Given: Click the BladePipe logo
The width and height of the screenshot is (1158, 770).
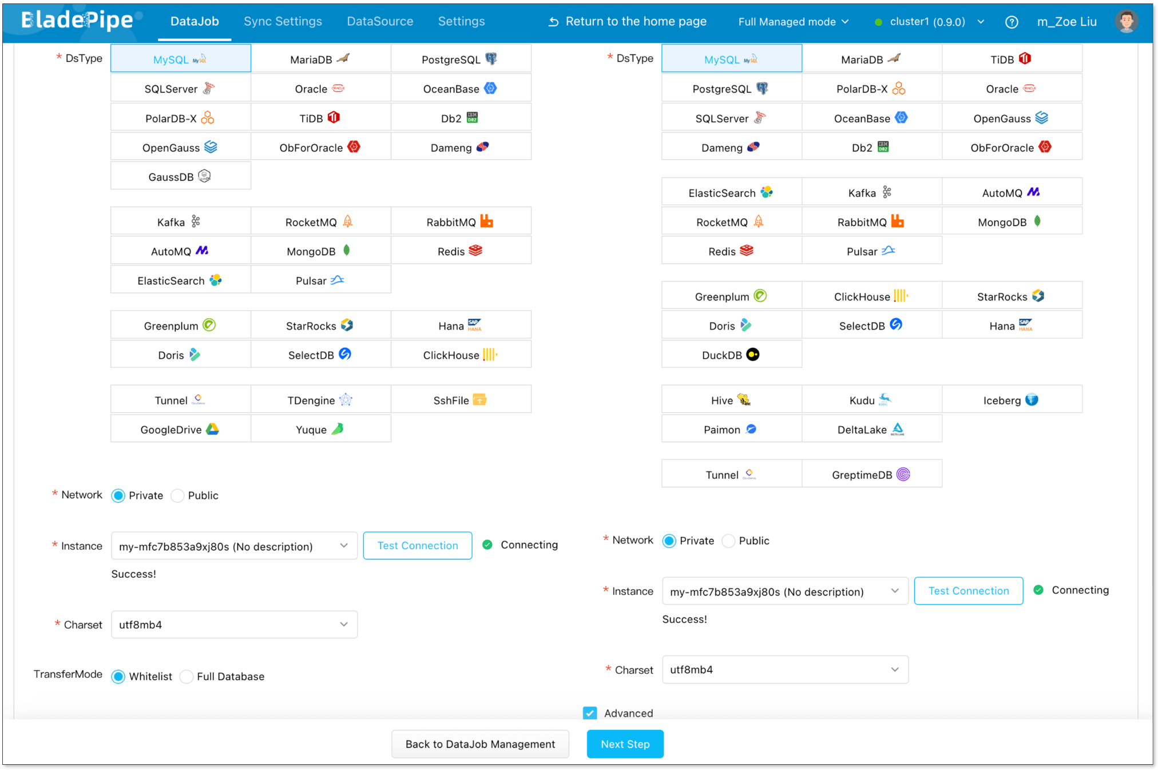Looking at the screenshot, I should tap(77, 21).
